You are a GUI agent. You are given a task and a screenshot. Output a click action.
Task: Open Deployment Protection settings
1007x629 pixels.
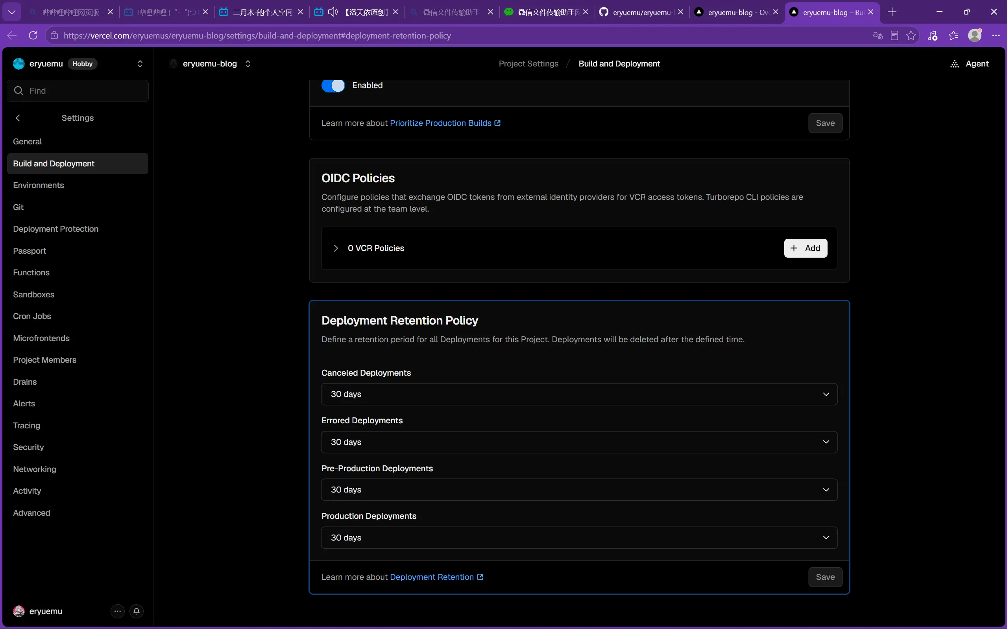[x=78, y=229]
